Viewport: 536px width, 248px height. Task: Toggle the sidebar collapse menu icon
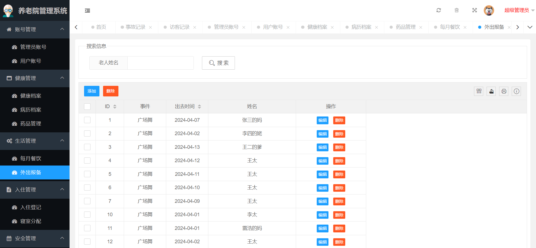(87, 11)
